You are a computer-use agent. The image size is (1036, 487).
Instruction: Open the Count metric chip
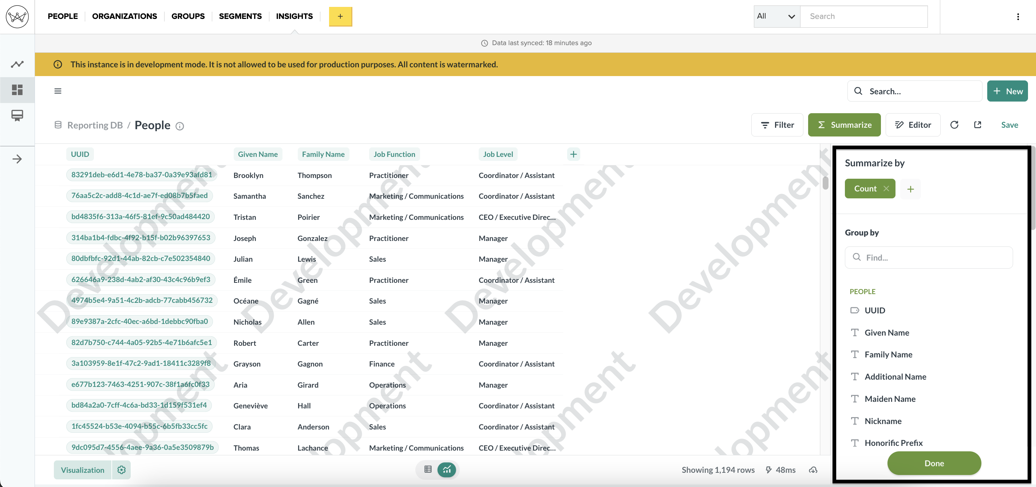[865, 189]
